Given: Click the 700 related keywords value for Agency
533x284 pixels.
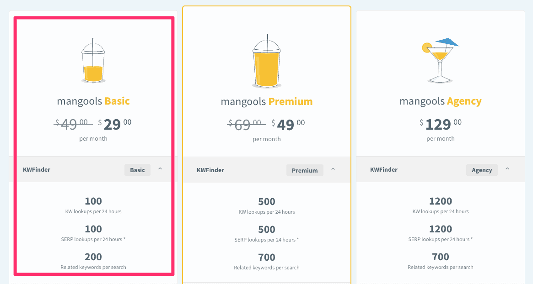Looking at the screenshot, I should point(440,257).
